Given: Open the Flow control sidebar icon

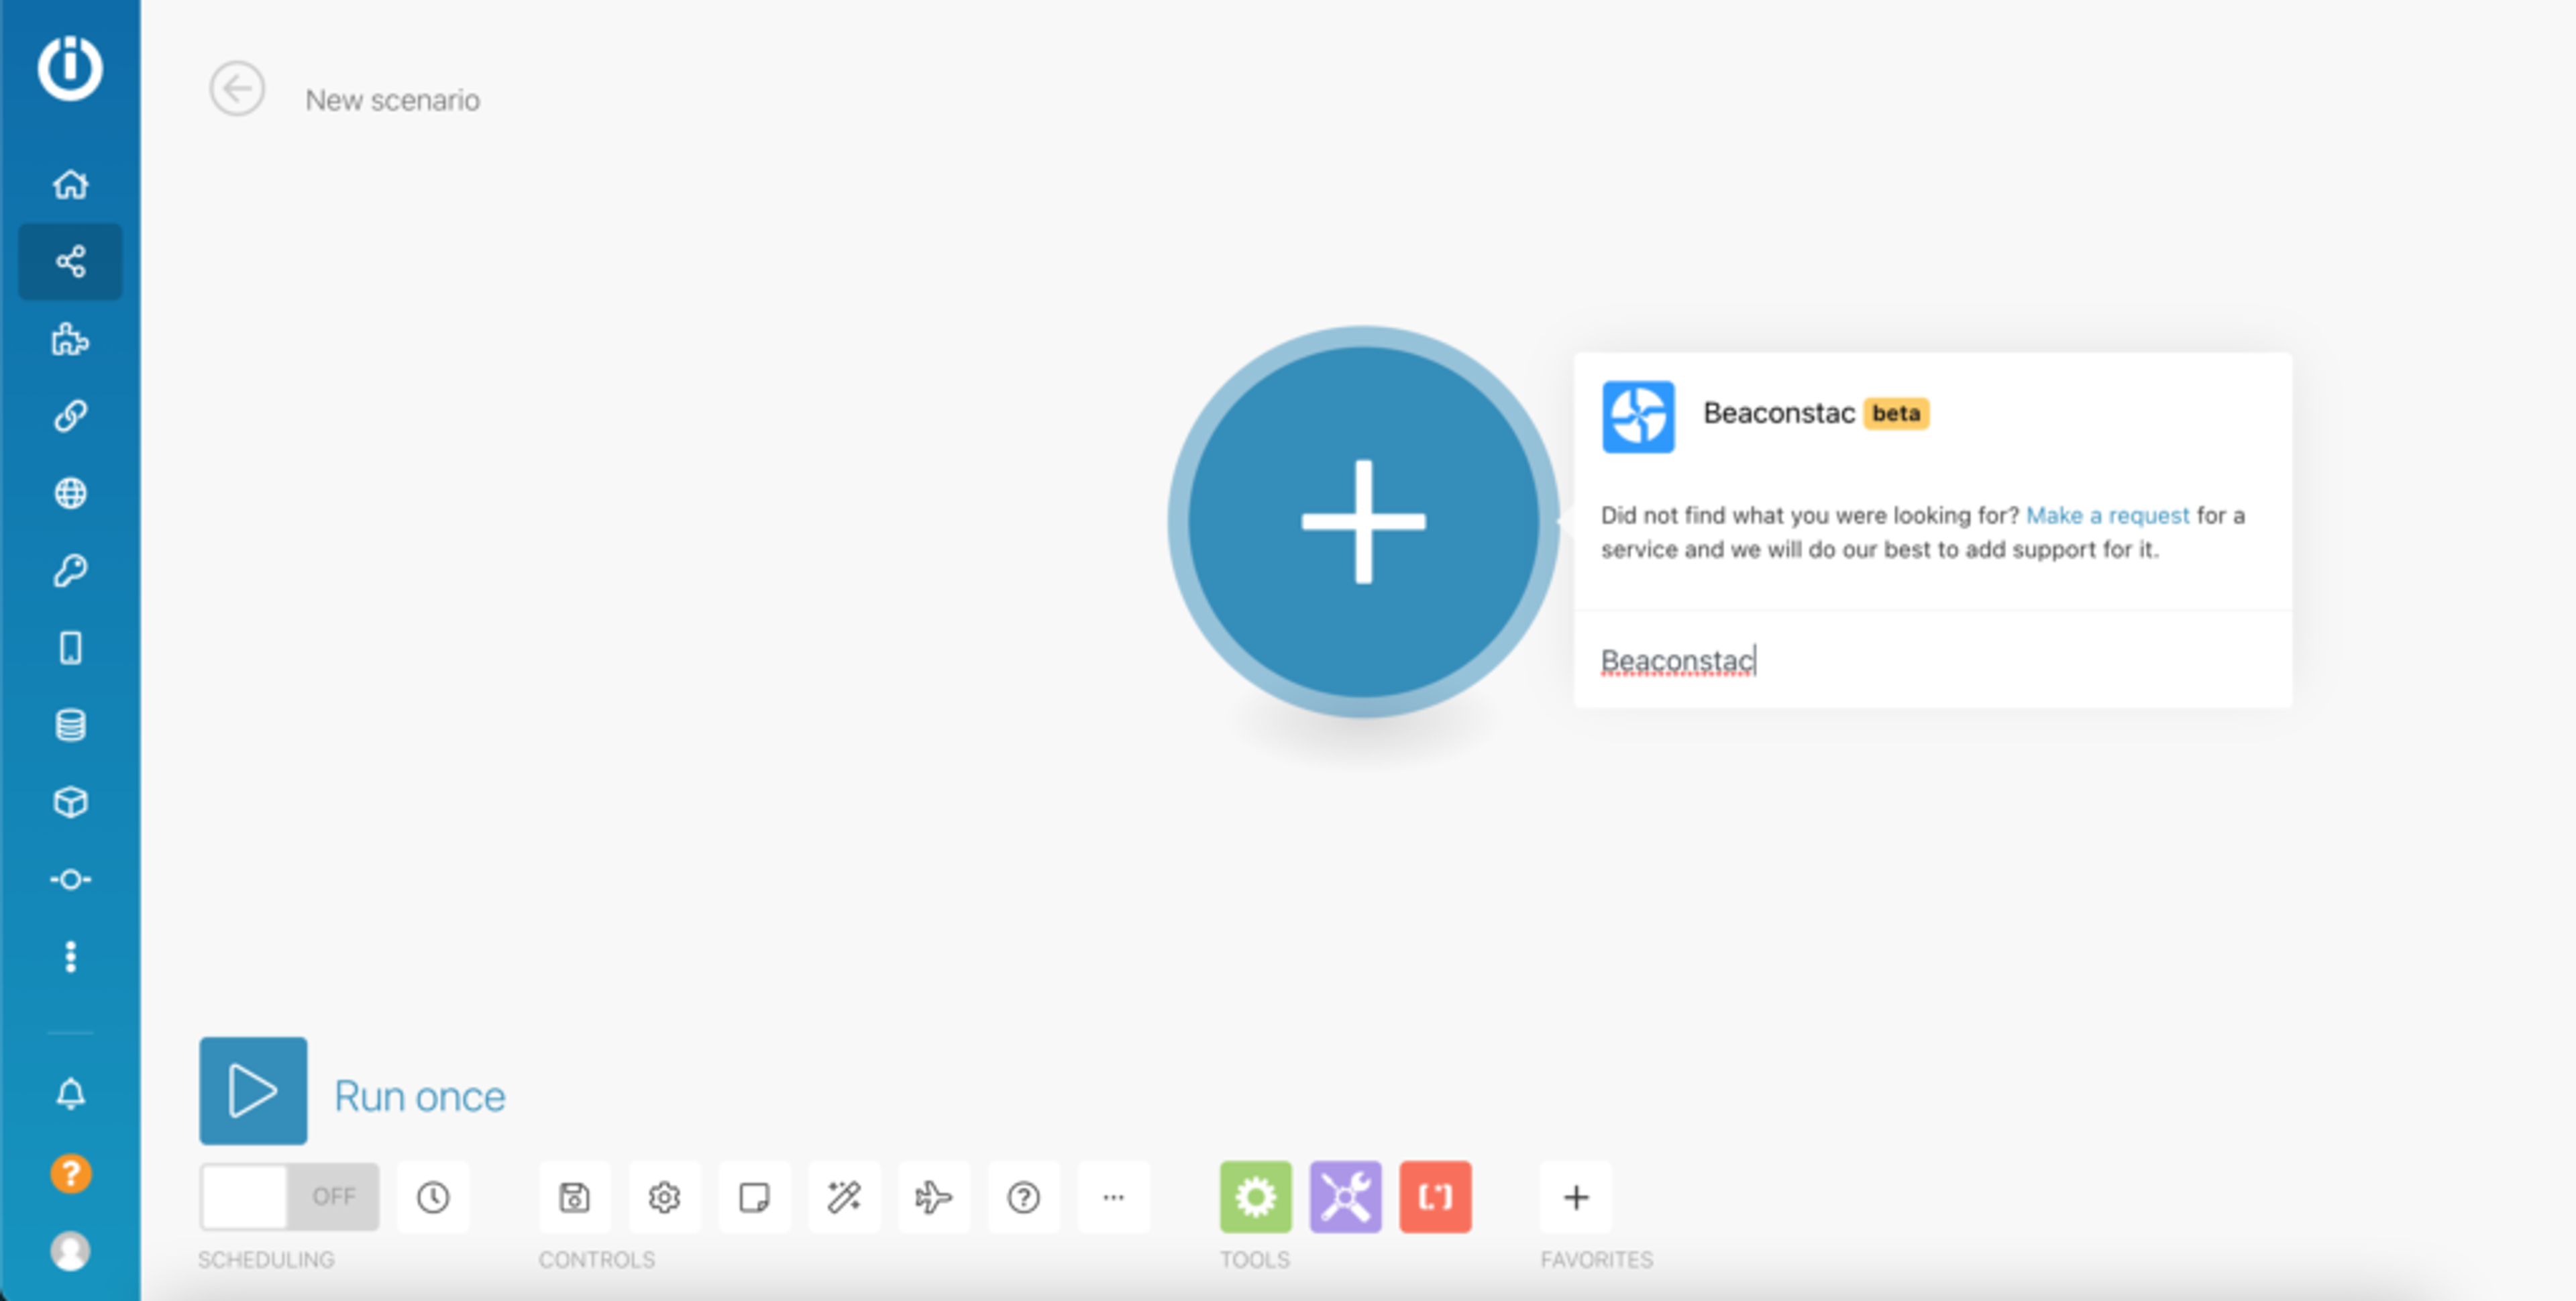Looking at the screenshot, I should pos(70,880).
